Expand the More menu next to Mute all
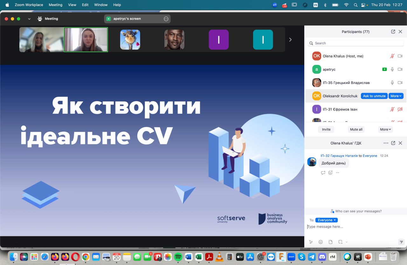Screen dimensions: 407x265 click(385, 129)
